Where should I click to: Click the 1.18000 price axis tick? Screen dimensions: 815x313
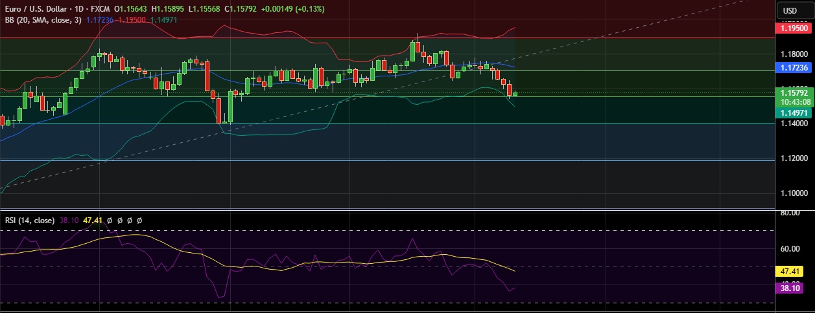click(x=793, y=54)
